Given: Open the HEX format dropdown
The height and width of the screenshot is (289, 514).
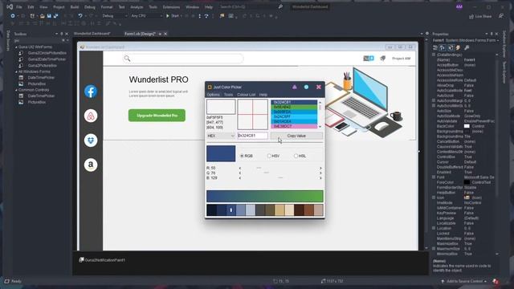Looking at the screenshot, I should 221,136.
